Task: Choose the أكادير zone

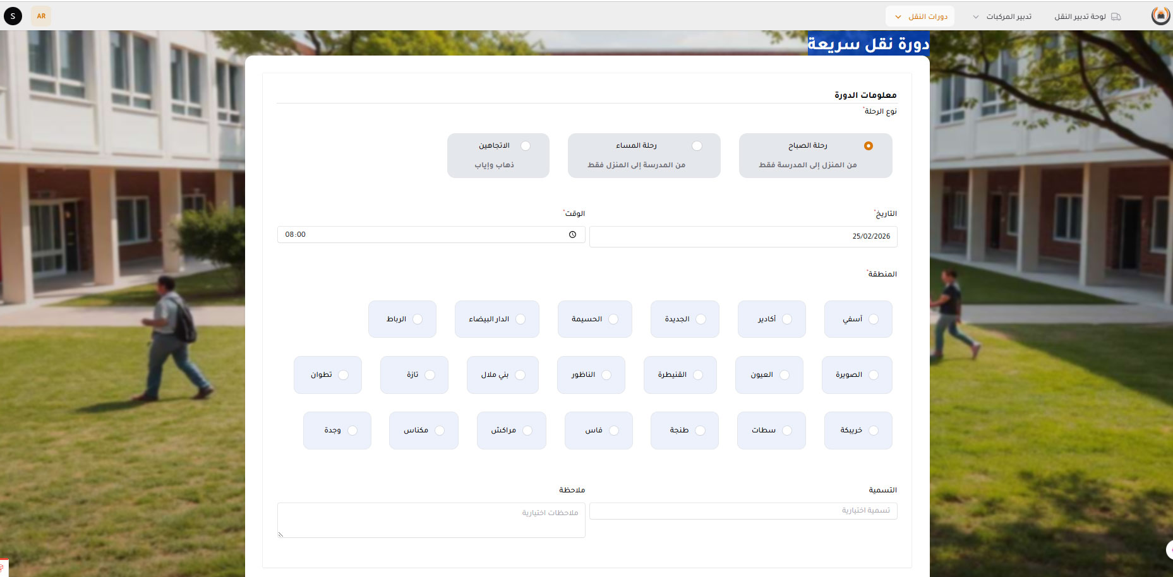Action: (771, 319)
